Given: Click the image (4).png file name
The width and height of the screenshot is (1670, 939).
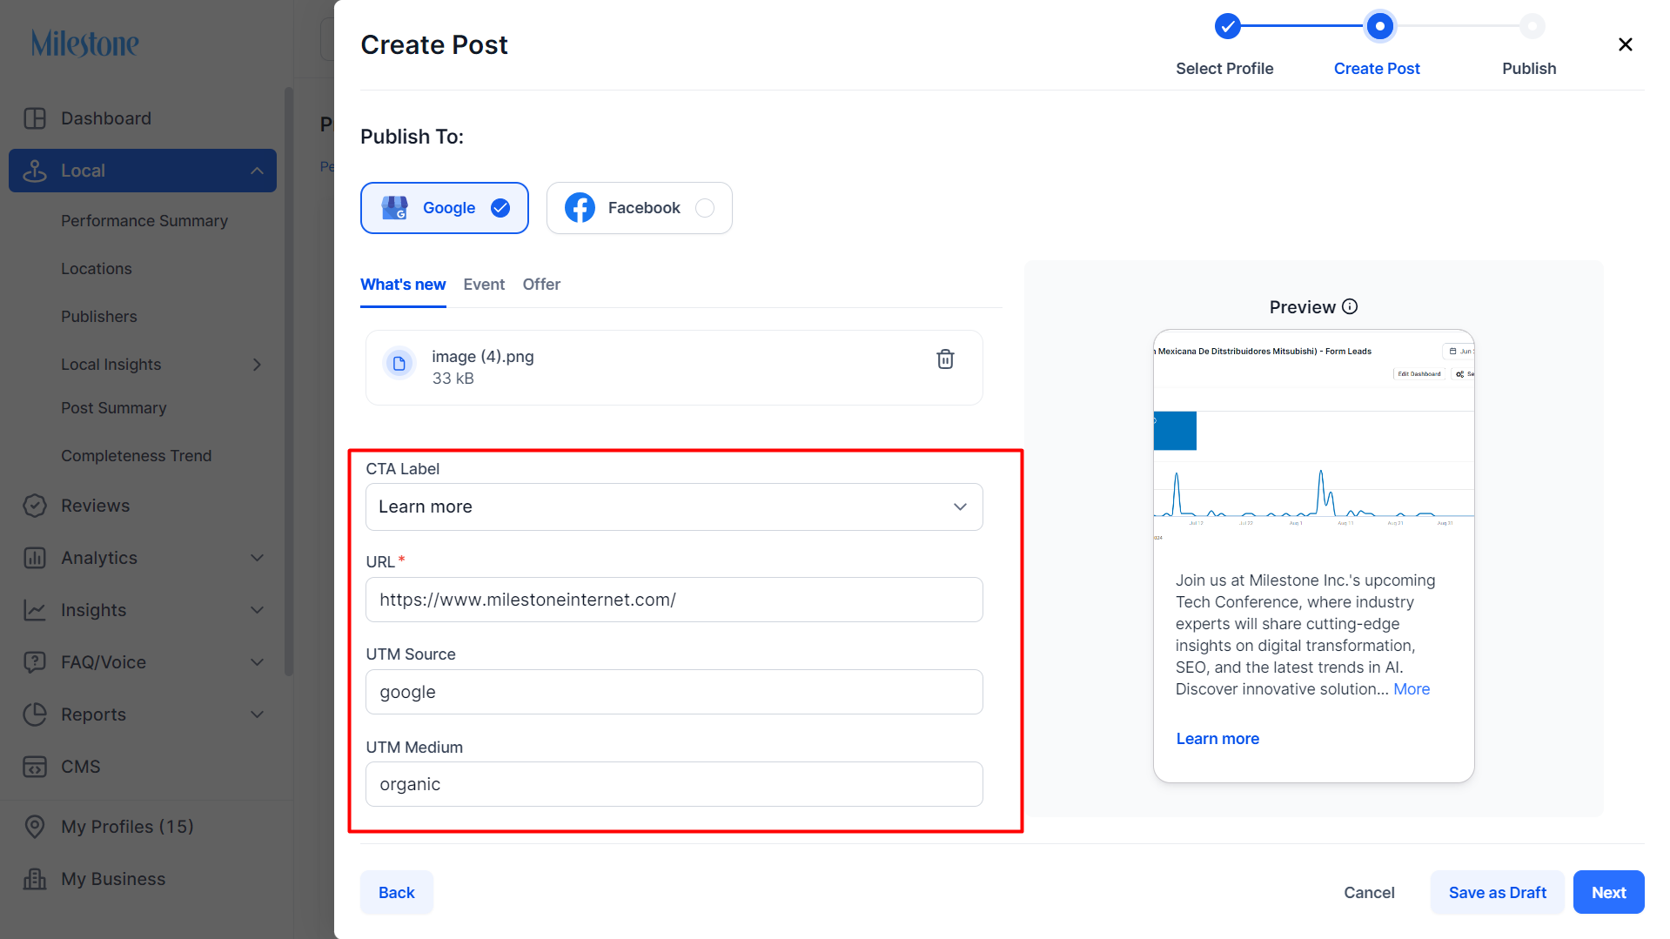Looking at the screenshot, I should click(x=483, y=357).
